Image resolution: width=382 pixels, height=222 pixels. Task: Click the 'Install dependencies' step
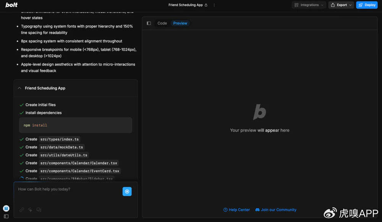point(44,113)
